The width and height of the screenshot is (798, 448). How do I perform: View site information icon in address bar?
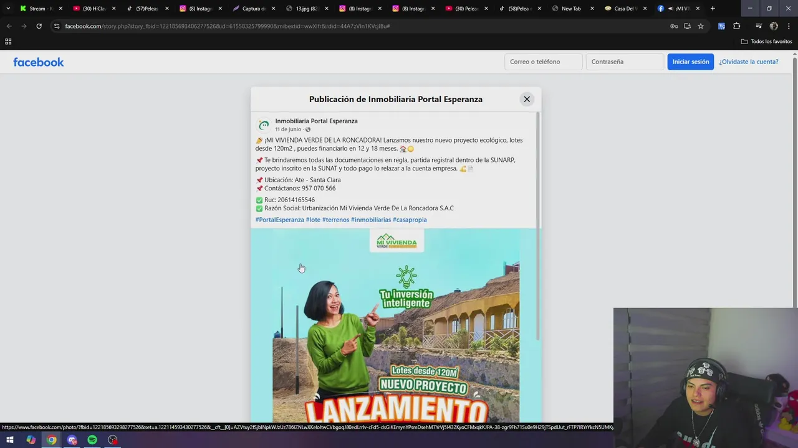tap(57, 26)
